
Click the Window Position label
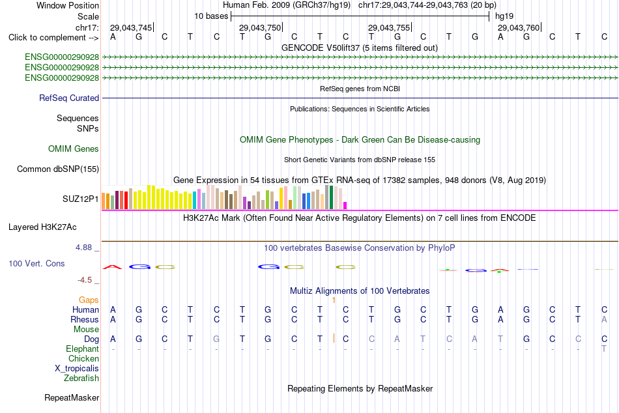[68, 5]
